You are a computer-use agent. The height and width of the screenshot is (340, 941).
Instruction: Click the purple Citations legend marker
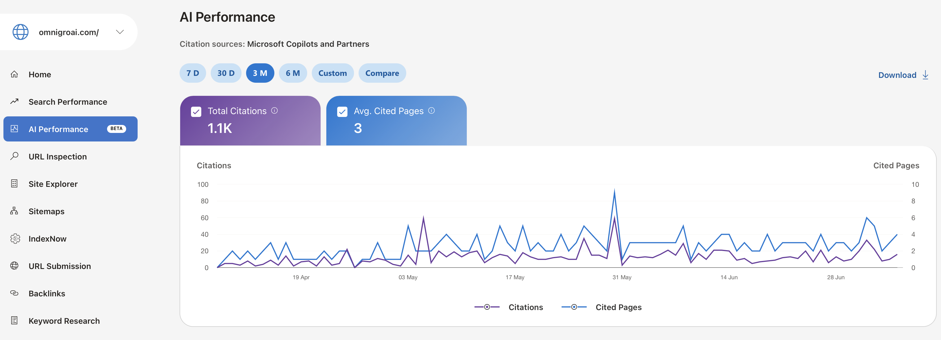[487, 307]
